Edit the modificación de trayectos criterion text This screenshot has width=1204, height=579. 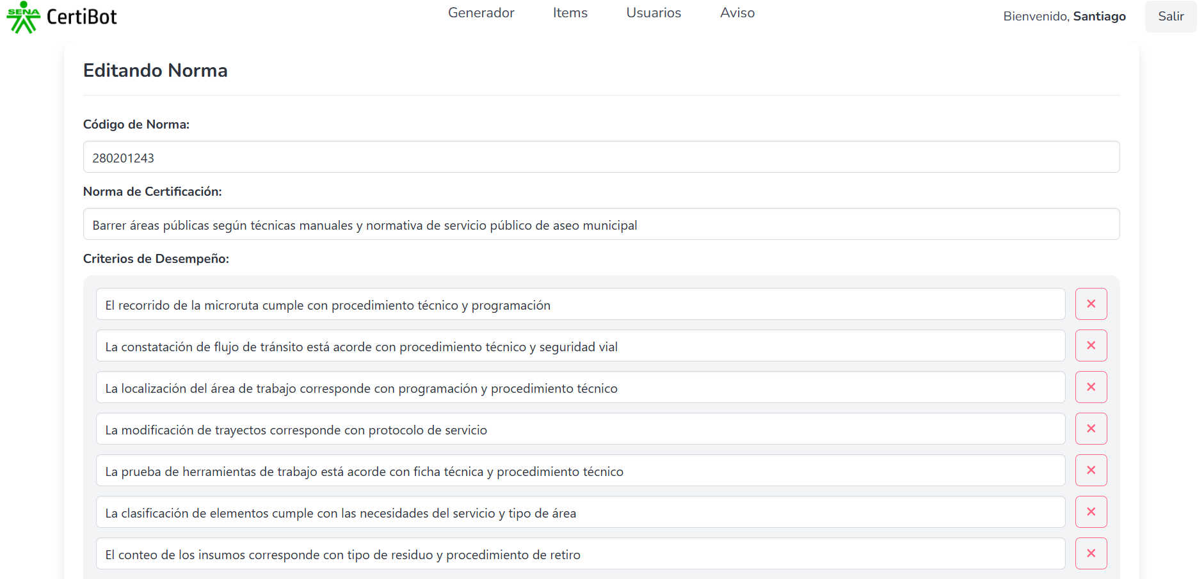580,429
